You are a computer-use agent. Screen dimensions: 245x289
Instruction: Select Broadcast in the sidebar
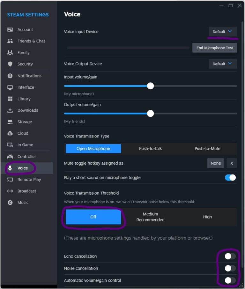(27, 191)
